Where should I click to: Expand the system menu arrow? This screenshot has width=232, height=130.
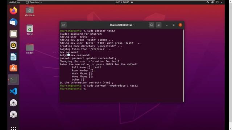tap(221, 2)
